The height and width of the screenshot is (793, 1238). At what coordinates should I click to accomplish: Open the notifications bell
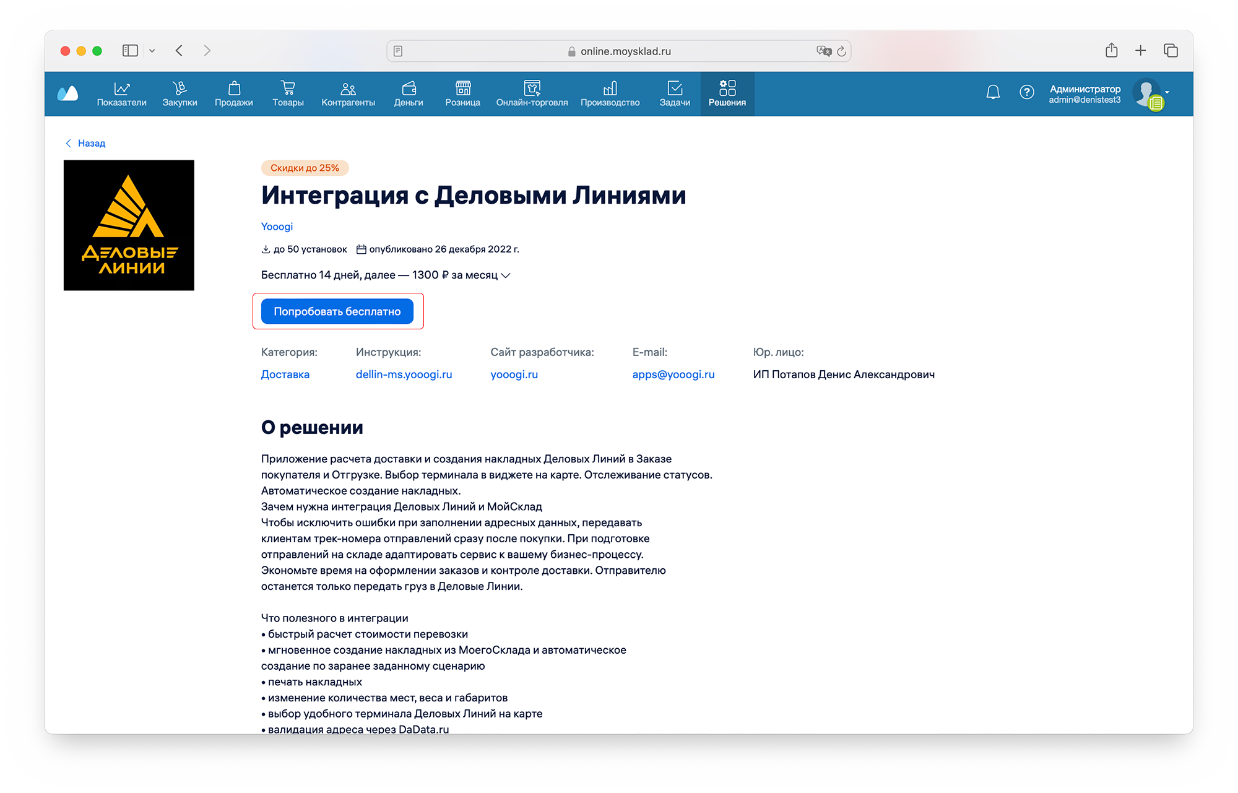coord(992,93)
